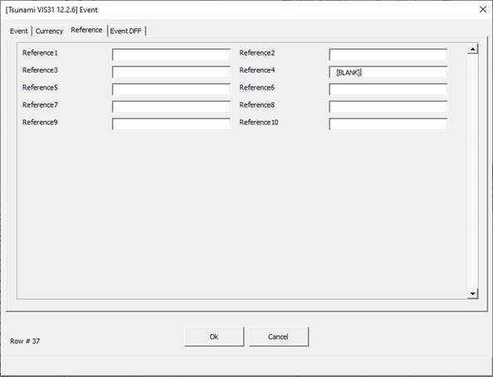Select the Reference tab
Viewport: 493px width, 377px height.
[86, 30]
